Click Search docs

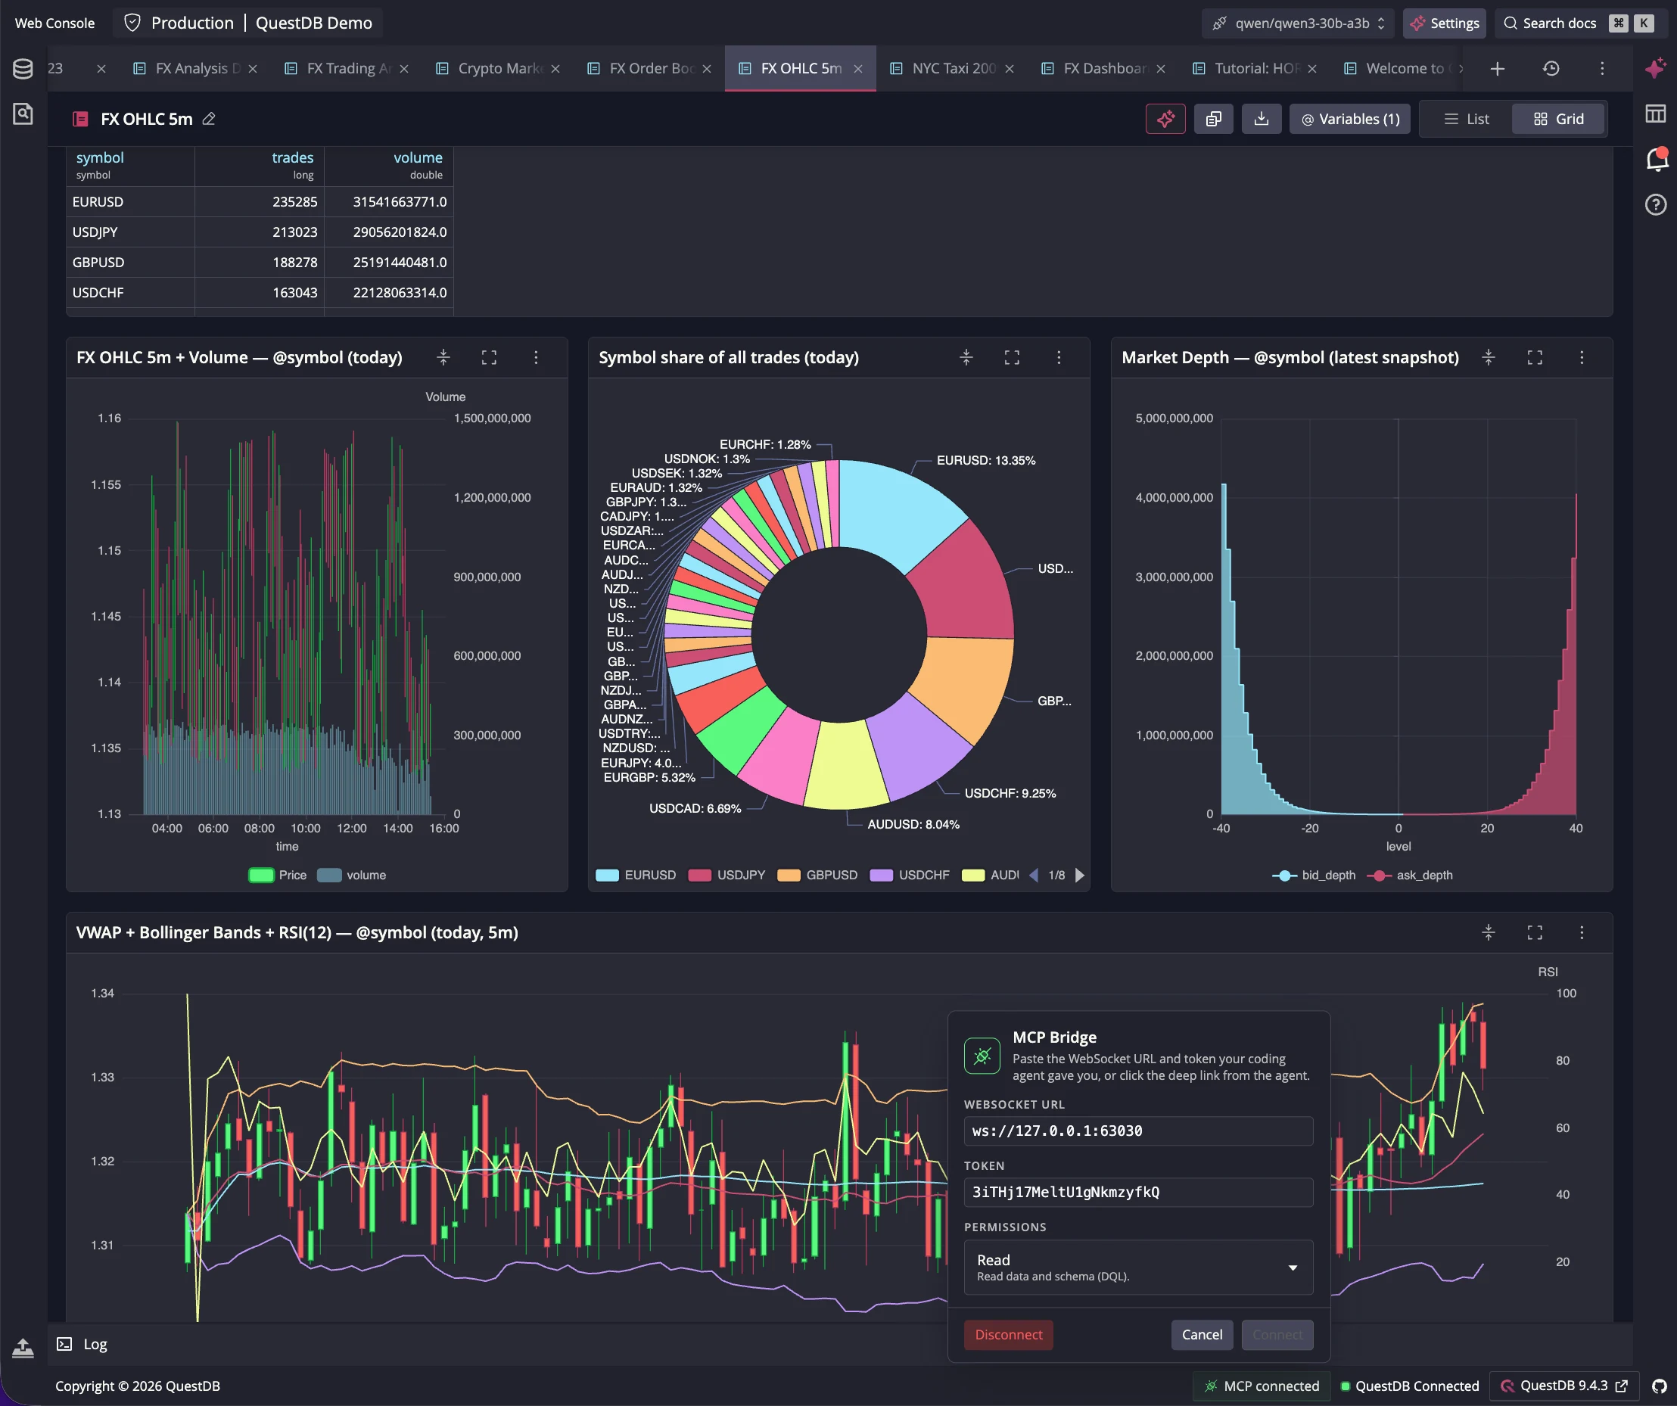[1580, 23]
